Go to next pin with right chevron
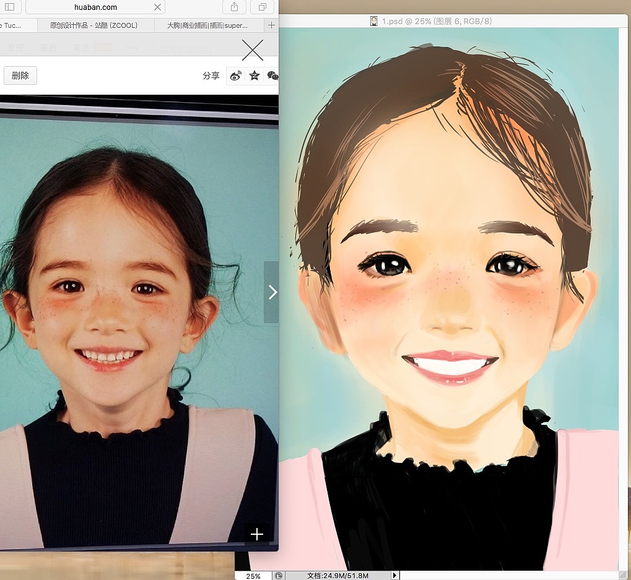The width and height of the screenshot is (631, 580). [272, 292]
